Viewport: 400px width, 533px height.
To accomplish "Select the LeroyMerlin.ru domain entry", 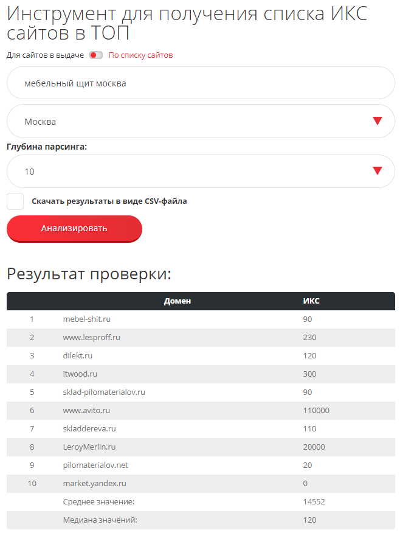I will pos(89,447).
